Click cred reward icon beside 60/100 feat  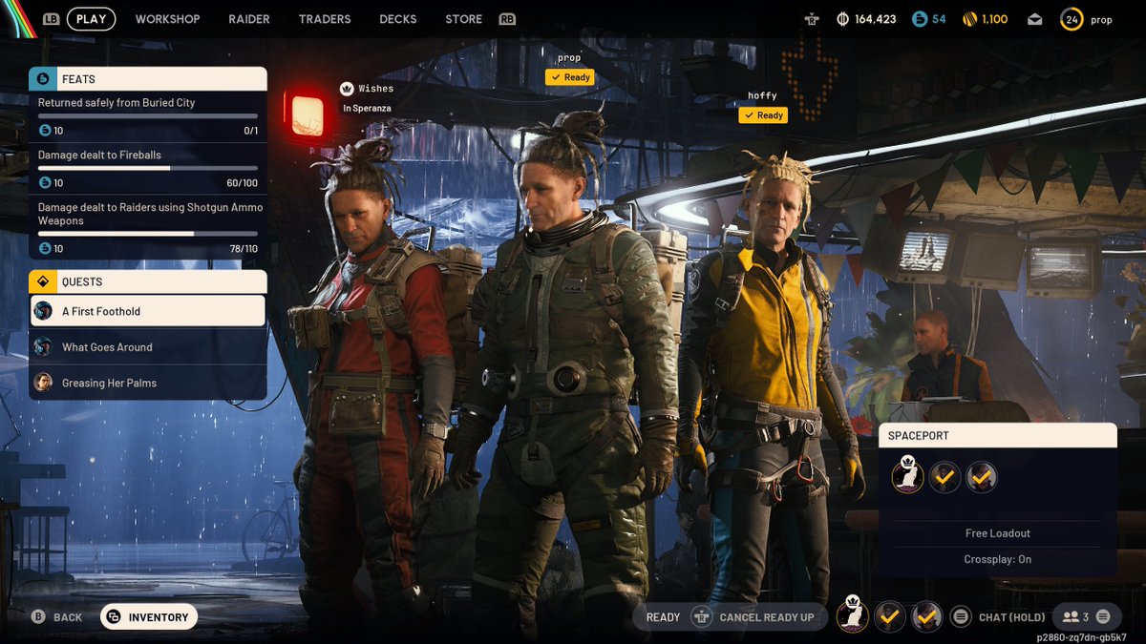click(44, 183)
